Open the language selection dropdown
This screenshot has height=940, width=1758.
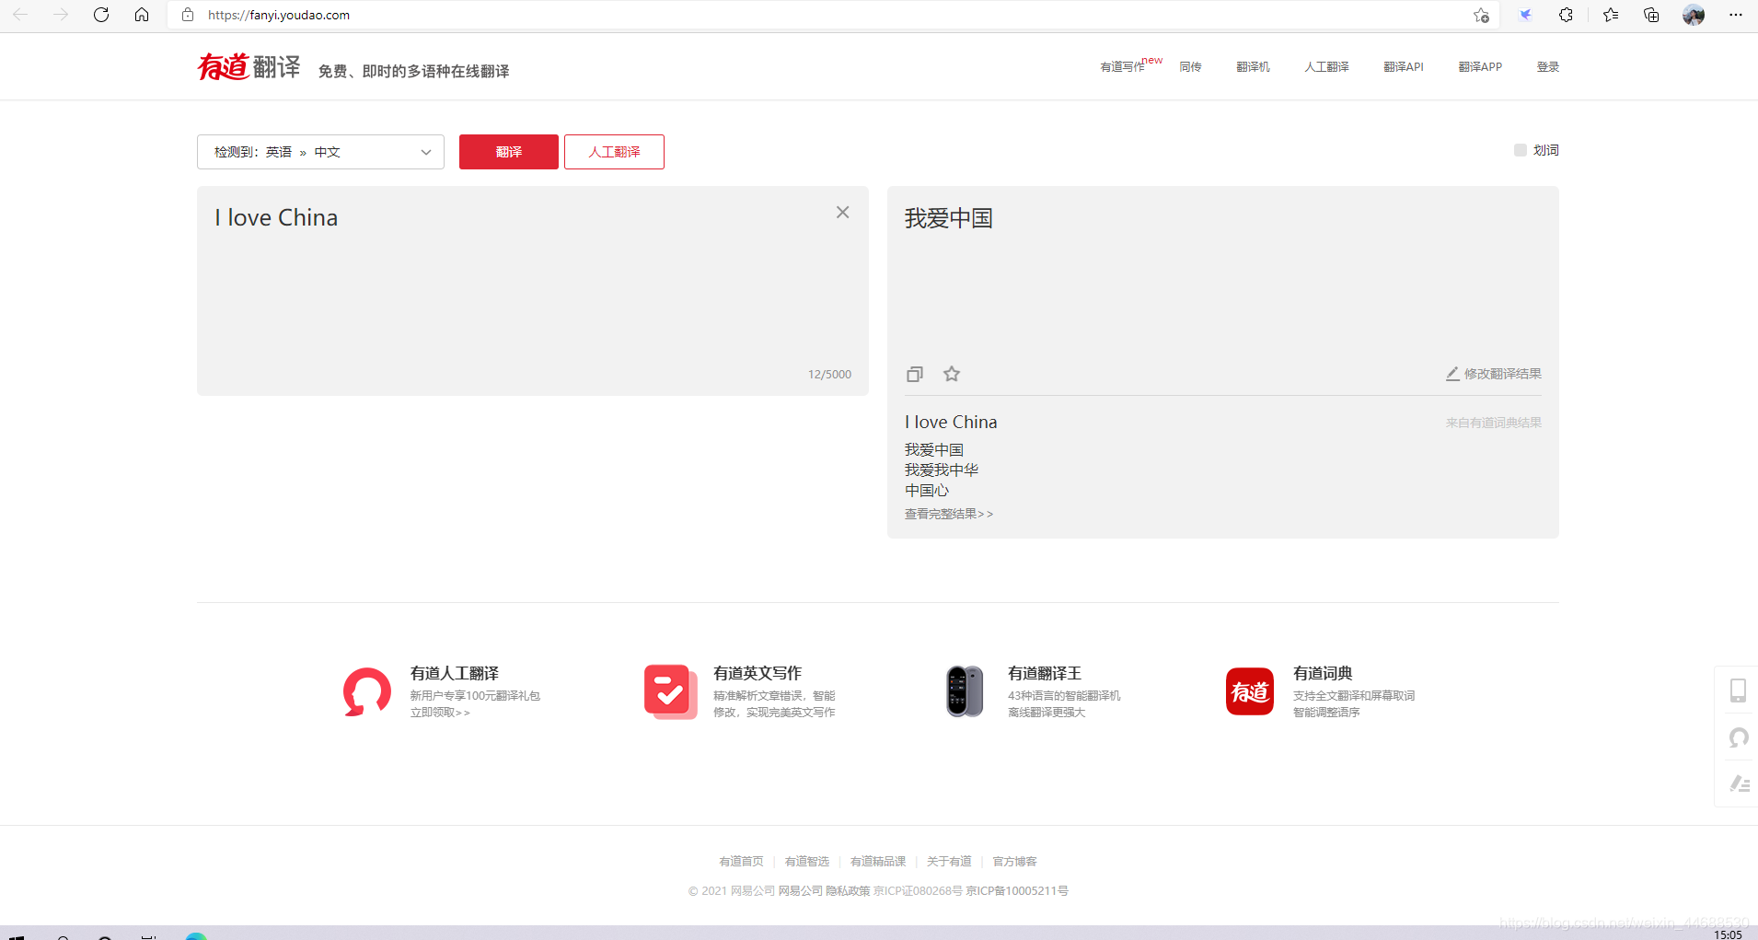[320, 152]
